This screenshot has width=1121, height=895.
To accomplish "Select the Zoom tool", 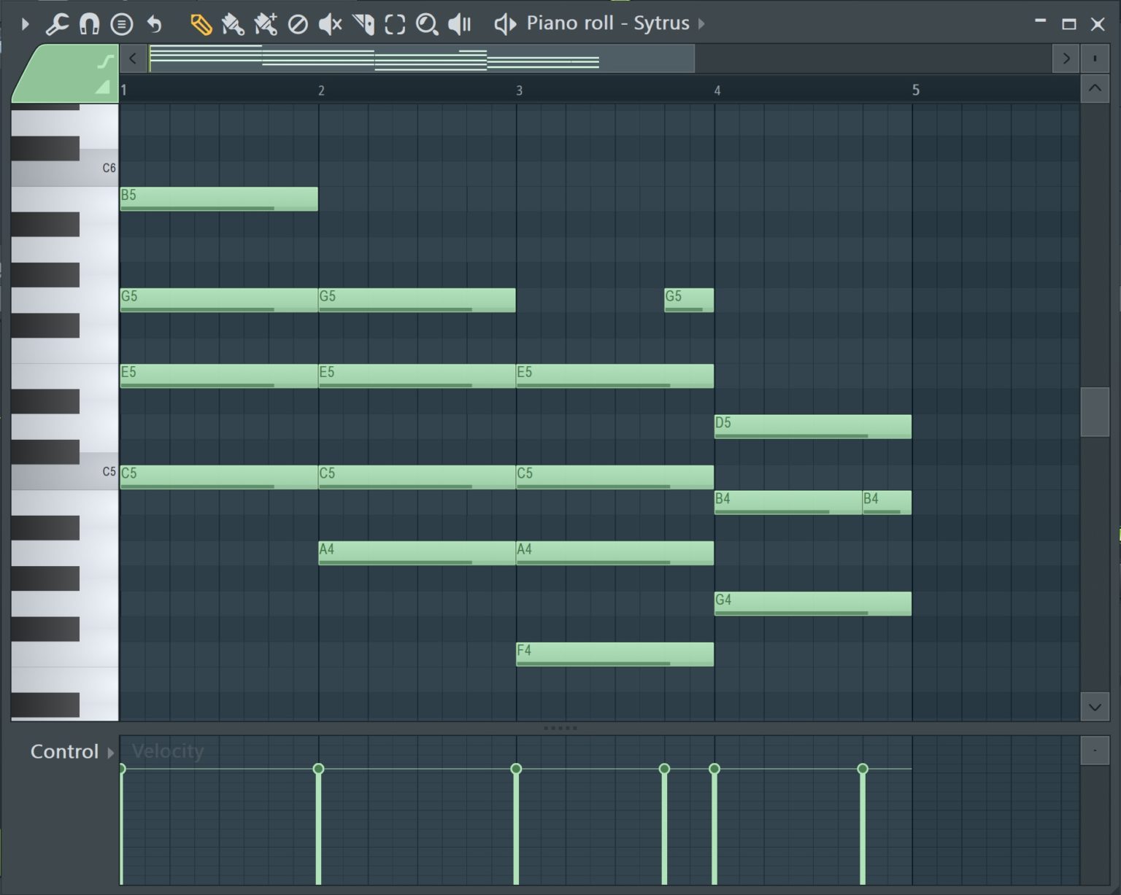I will [x=426, y=23].
